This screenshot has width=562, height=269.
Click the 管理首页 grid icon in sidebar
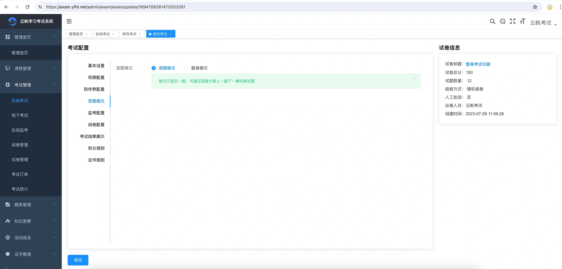[8, 37]
